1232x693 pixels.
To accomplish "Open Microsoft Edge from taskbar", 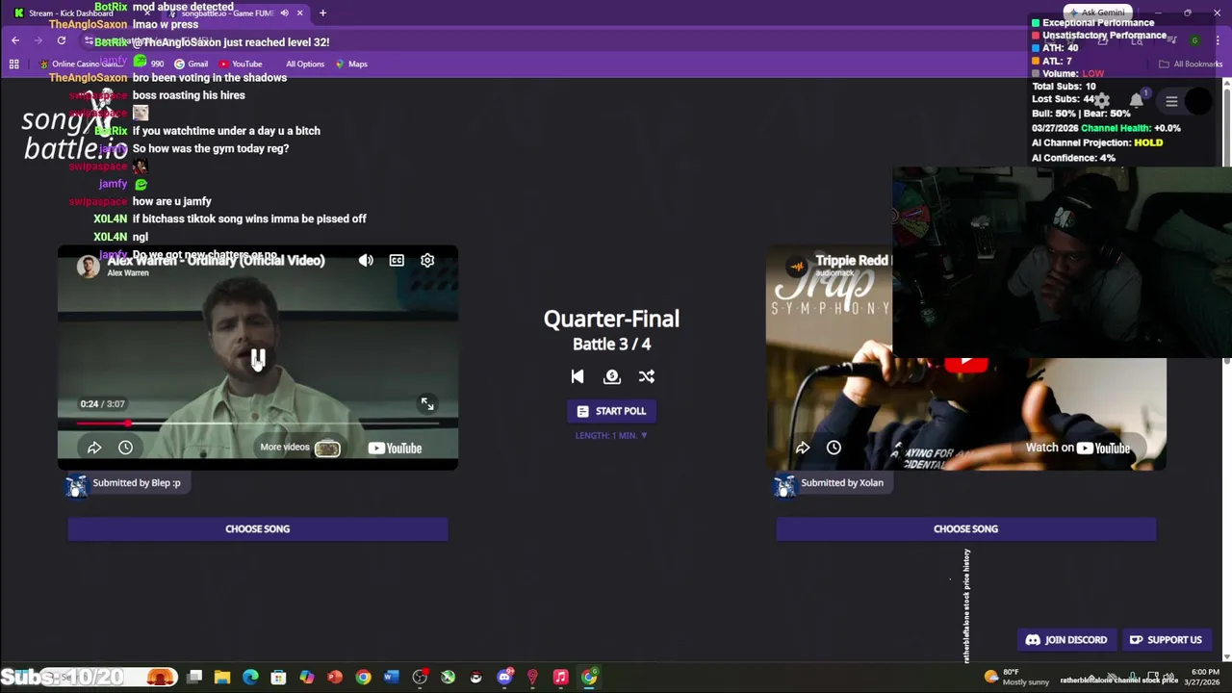I will pos(250,677).
